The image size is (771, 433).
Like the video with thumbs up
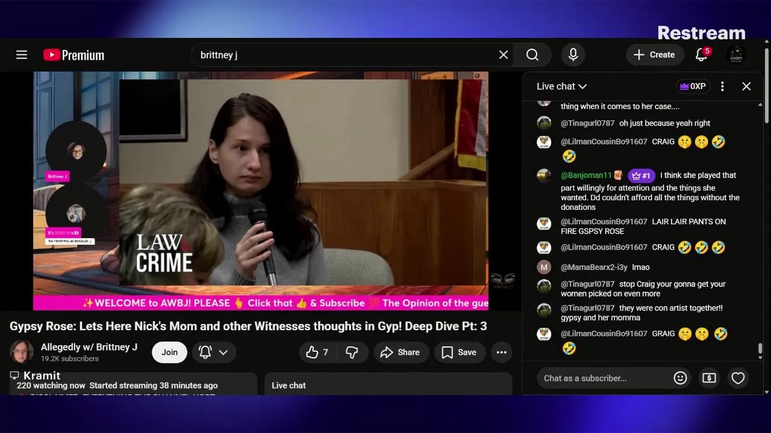point(317,352)
